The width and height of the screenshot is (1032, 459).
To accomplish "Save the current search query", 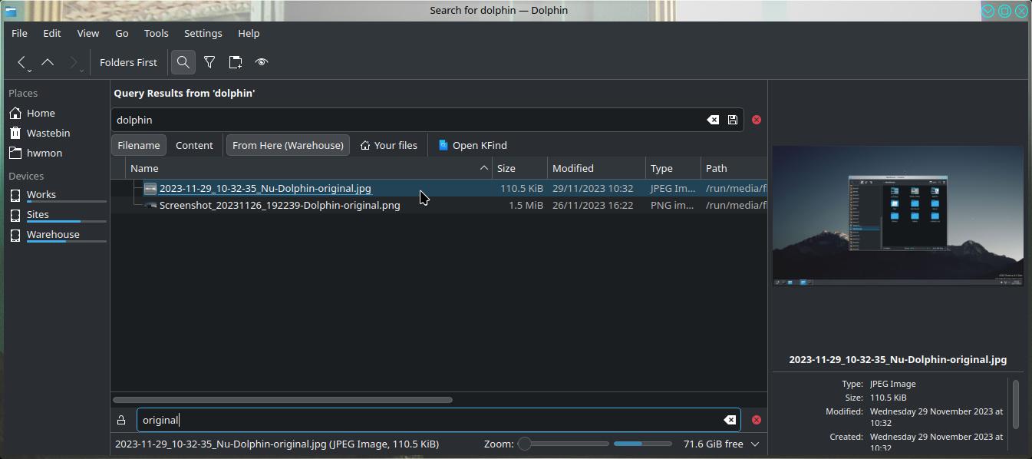I will pos(733,120).
